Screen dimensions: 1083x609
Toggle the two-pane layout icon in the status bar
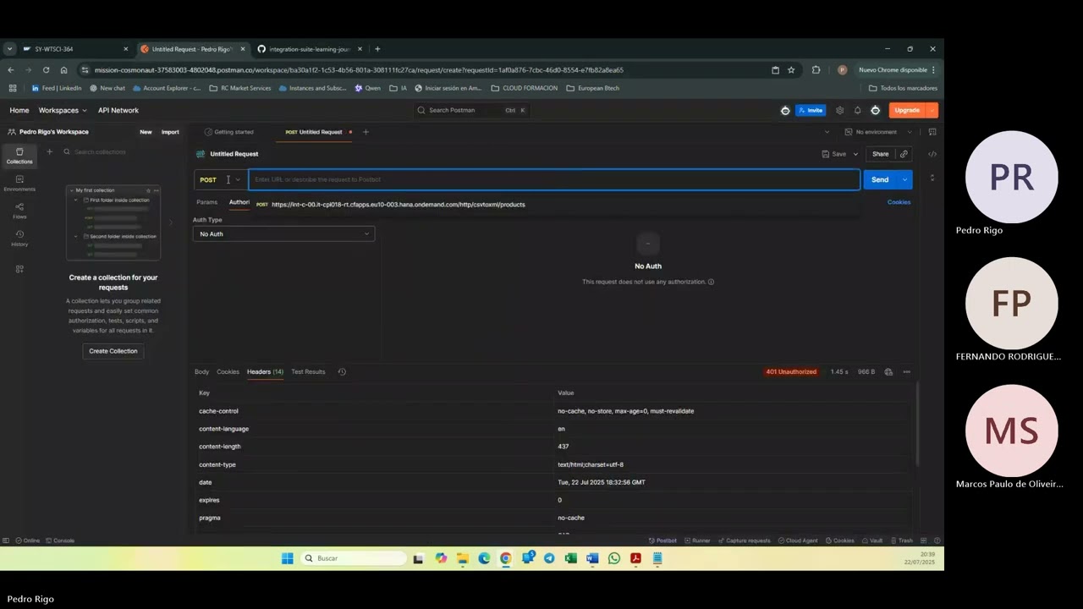(x=924, y=540)
